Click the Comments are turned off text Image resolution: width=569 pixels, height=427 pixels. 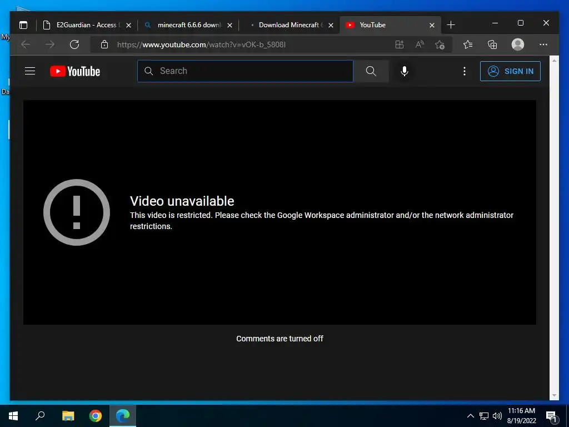coord(279,339)
